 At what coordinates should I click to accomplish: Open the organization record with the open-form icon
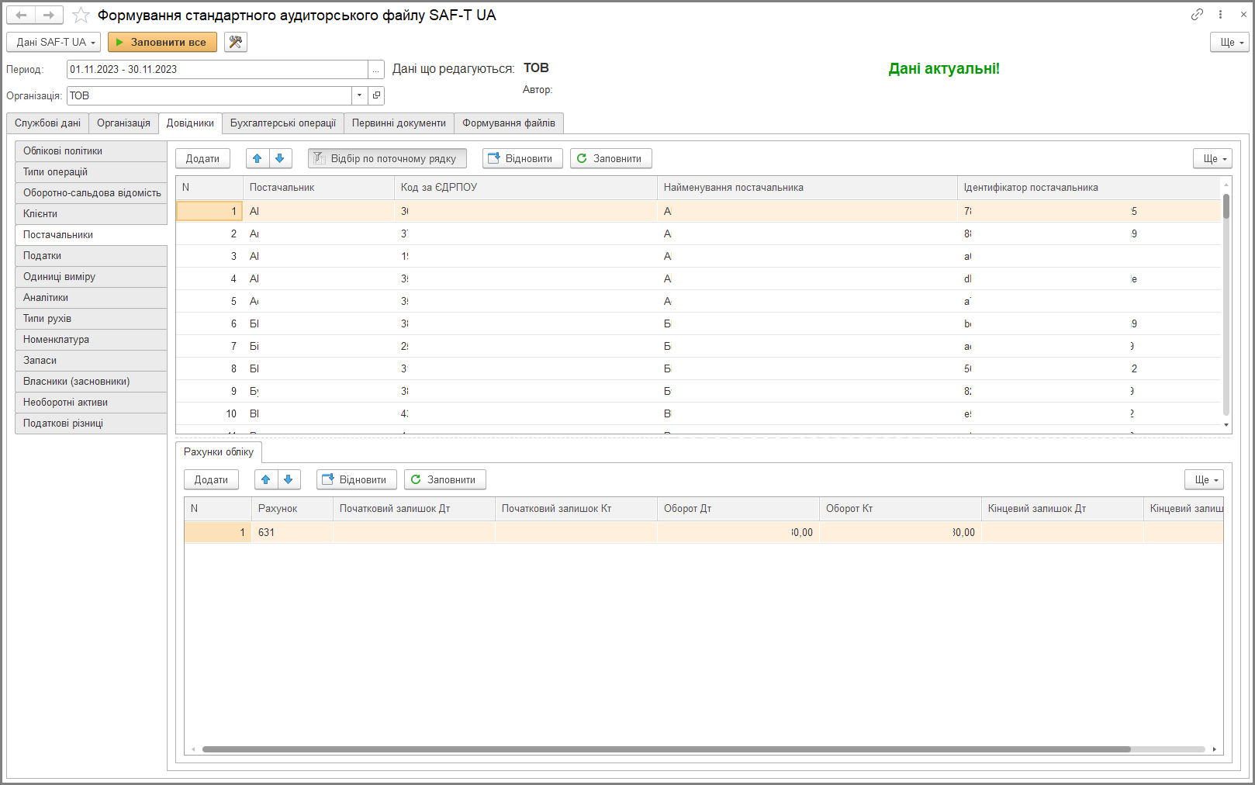click(x=376, y=95)
